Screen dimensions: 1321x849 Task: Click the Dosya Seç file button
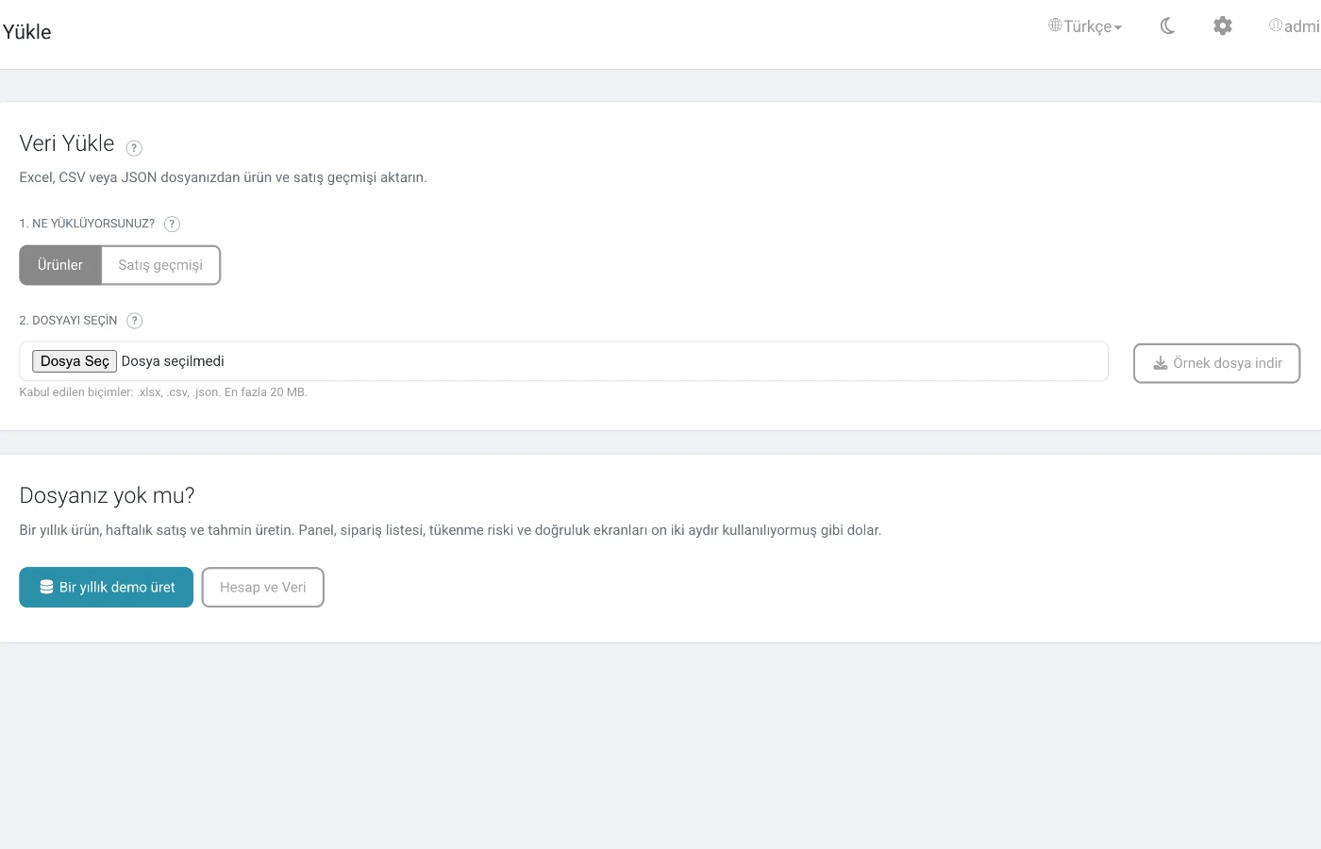click(x=75, y=361)
